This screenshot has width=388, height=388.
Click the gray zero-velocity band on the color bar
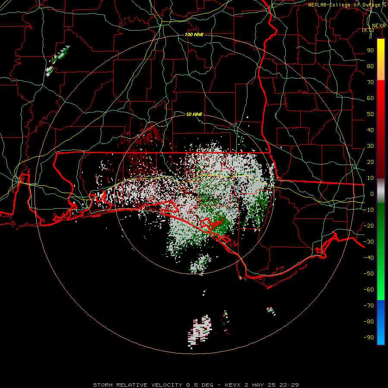point(381,191)
